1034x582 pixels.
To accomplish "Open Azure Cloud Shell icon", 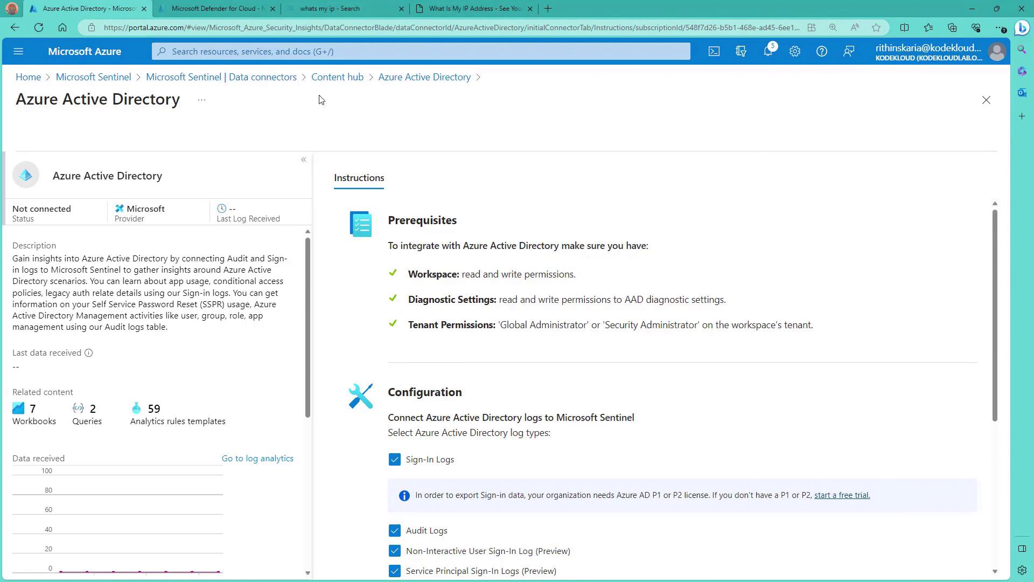I will (x=714, y=52).
